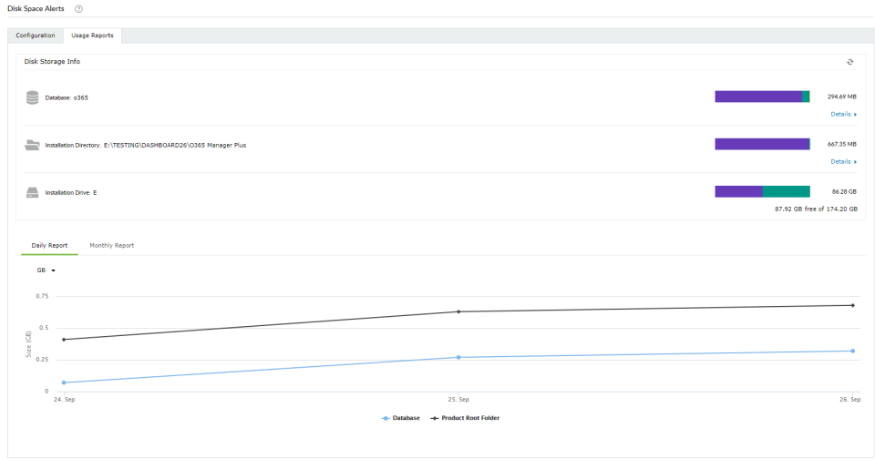Click the Installation Drive E icon
Image resolution: width=875 pixels, height=459 pixels.
pos(33,192)
